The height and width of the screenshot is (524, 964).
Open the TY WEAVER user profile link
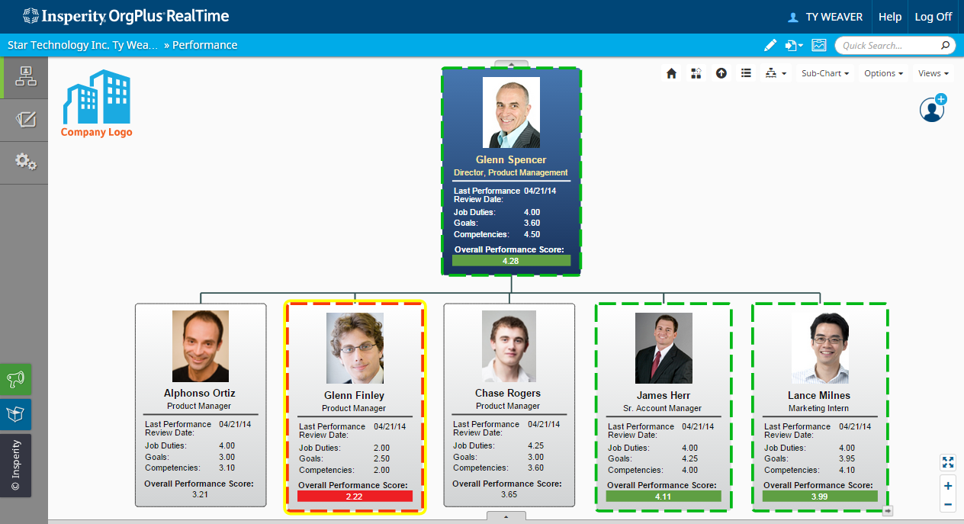(826, 17)
